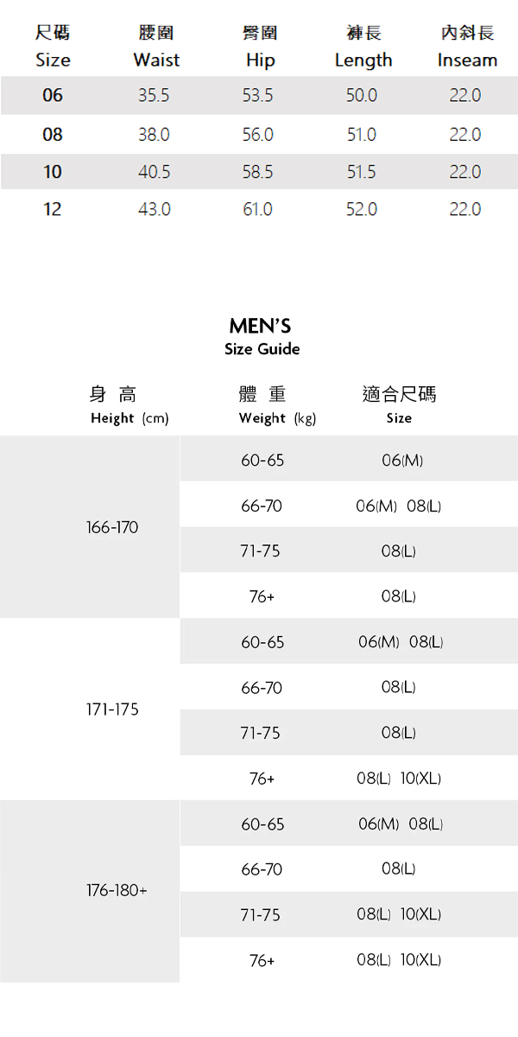
Task: Click the 51.5 length value
Action: pyautogui.click(x=361, y=172)
